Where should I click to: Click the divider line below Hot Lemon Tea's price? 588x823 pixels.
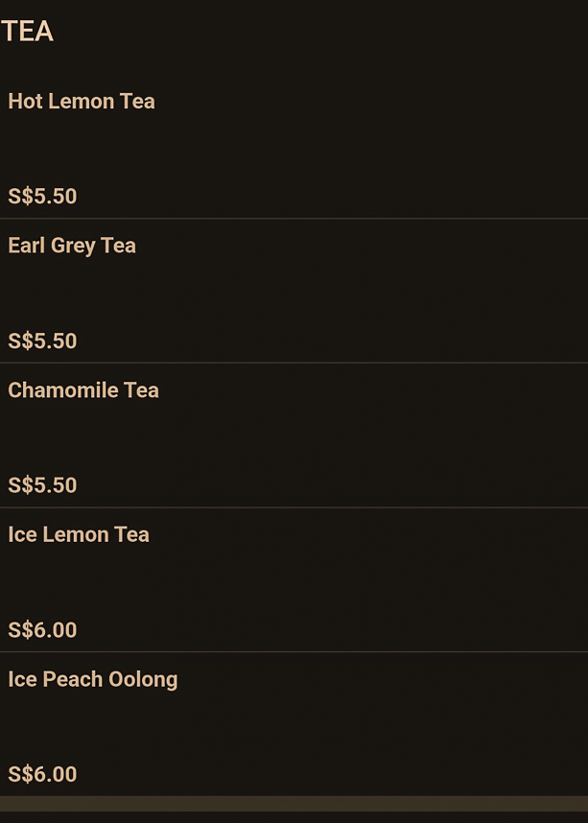pyautogui.click(x=294, y=219)
